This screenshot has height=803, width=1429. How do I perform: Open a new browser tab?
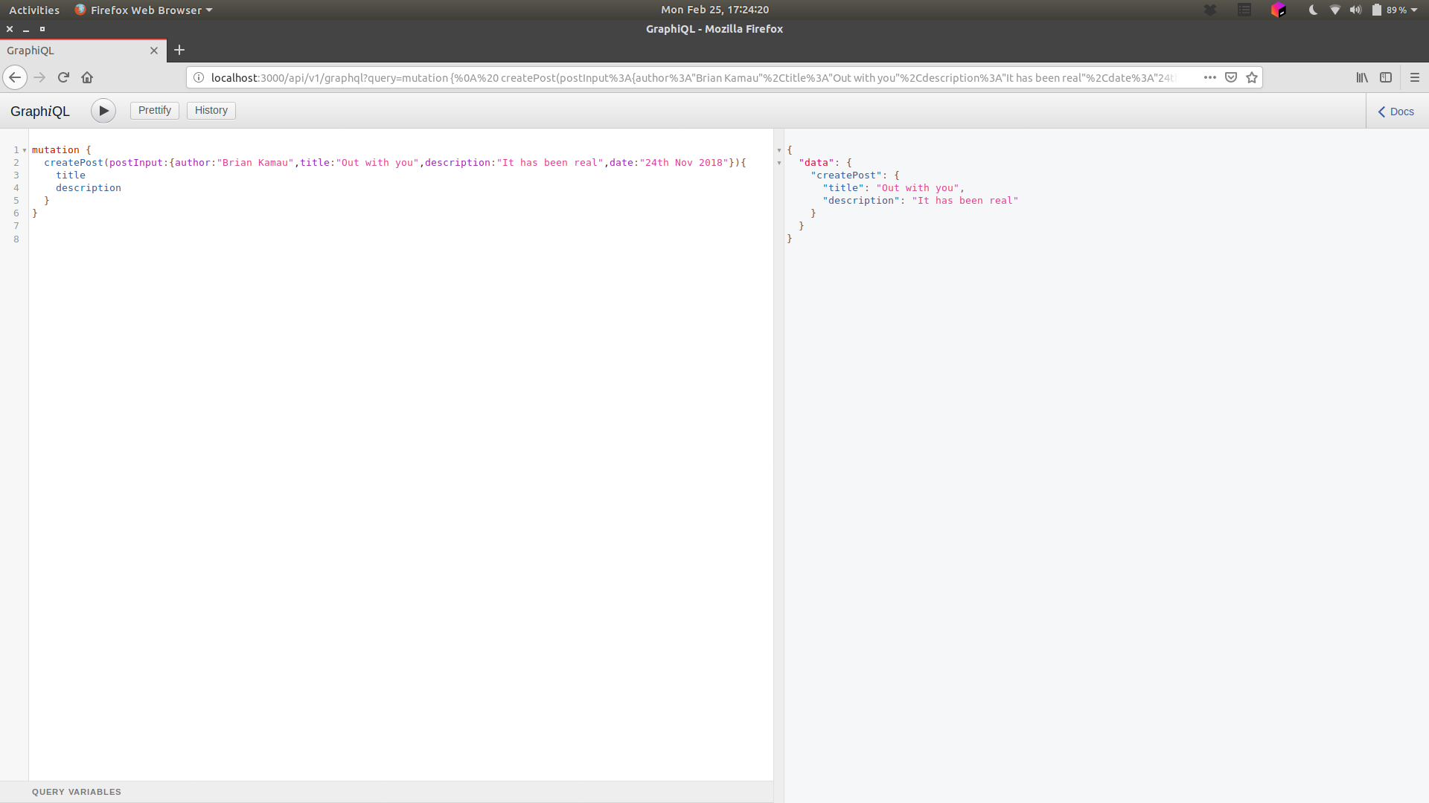click(179, 50)
